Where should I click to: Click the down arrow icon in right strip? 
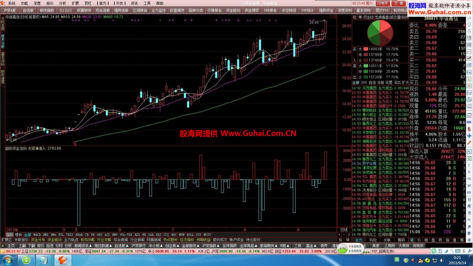point(469,32)
